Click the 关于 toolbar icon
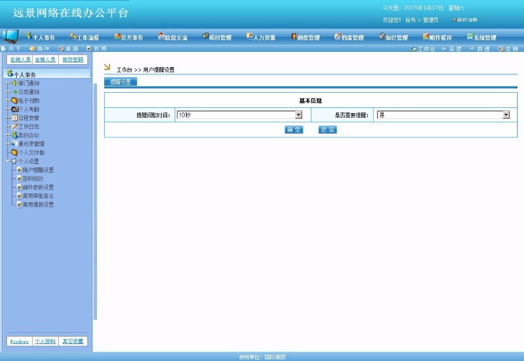Viewport: 524px width, 361px height. pyautogui.click(x=3, y=48)
